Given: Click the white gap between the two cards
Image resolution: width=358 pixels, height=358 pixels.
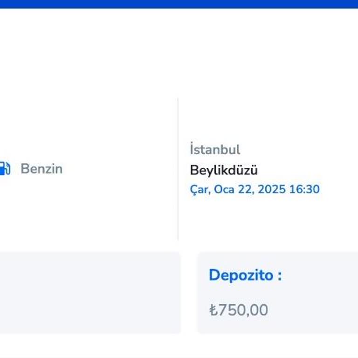Looking at the screenshot, I should pos(189,293).
